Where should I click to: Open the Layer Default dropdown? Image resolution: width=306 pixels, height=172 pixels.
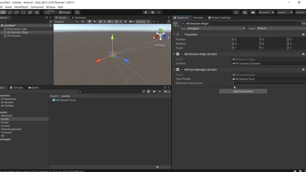(281, 29)
